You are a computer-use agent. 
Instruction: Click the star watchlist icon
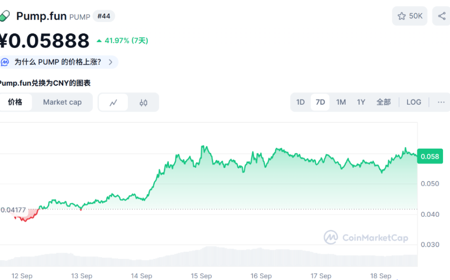click(x=402, y=16)
